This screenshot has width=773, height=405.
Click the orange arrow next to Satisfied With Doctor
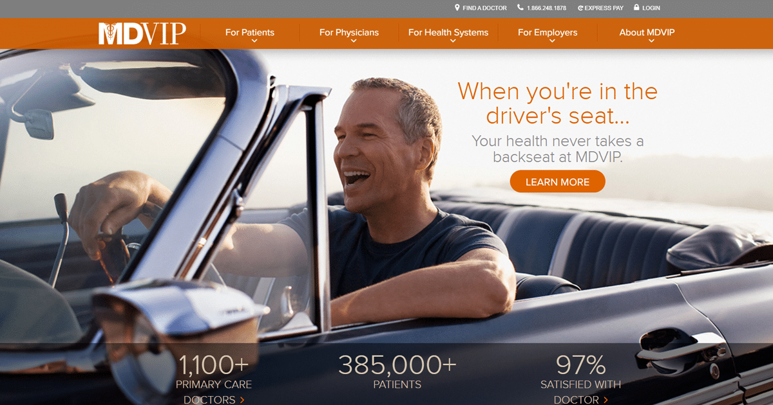(x=606, y=400)
